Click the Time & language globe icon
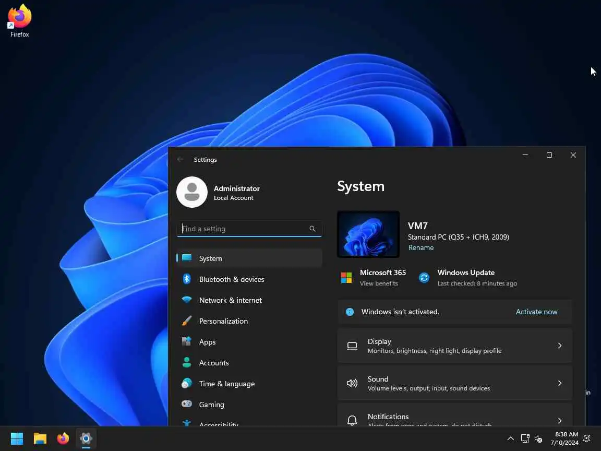This screenshot has width=601, height=451. pos(187,383)
